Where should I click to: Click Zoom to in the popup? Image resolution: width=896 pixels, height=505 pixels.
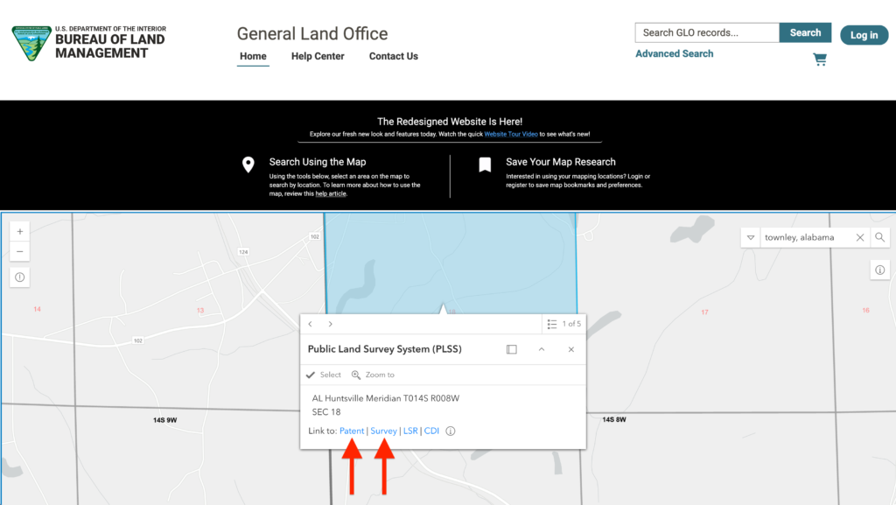(x=373, y=375)
